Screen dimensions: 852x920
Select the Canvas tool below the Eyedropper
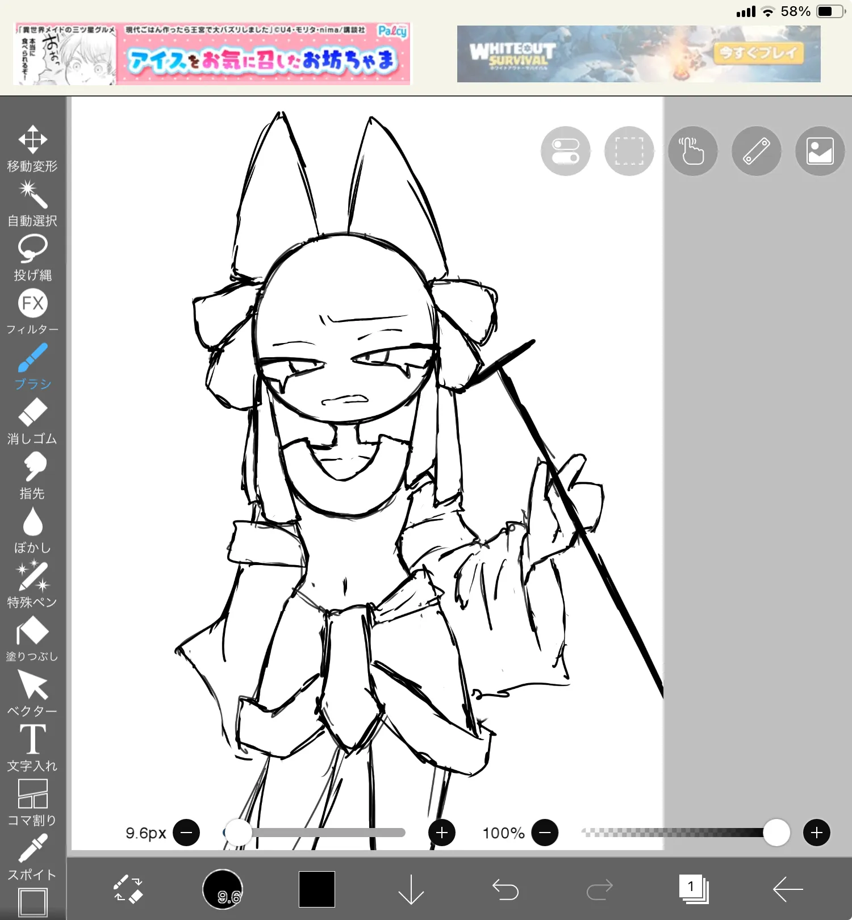[32, 903]
